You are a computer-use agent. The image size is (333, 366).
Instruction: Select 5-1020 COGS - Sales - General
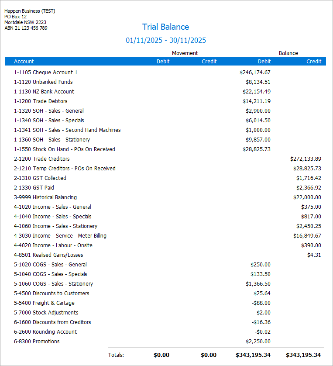click(x=50, y=265)
